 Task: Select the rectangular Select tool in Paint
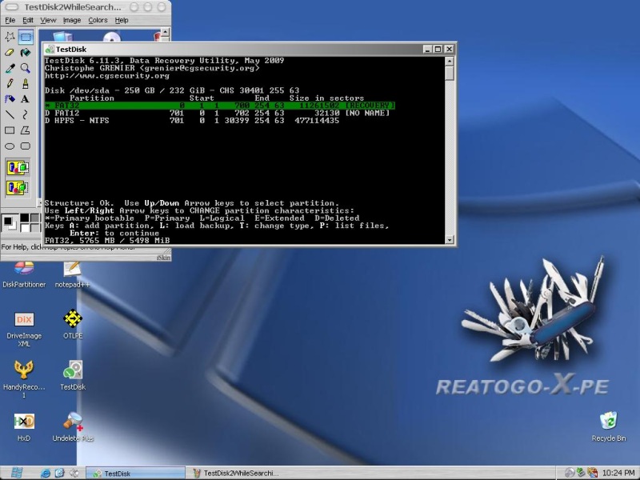26,37
